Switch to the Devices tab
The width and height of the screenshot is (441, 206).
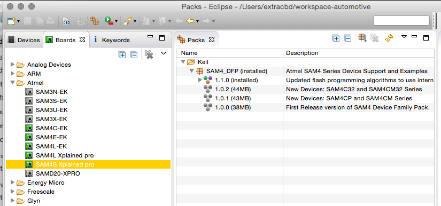pos(24,40)
